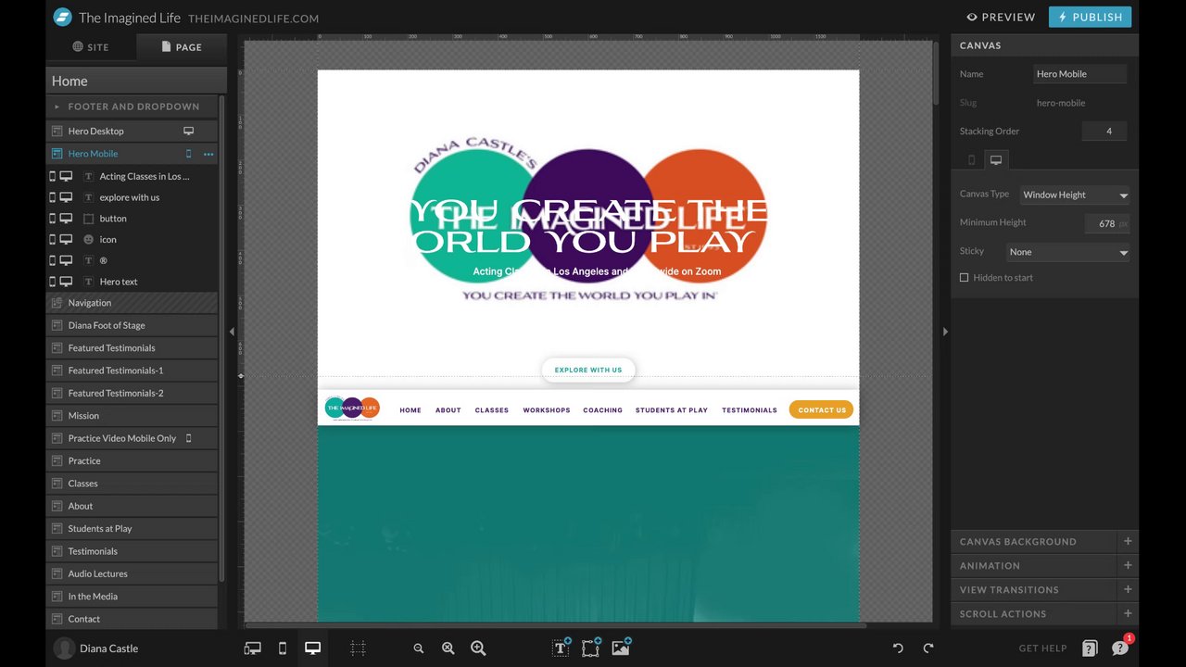
Task: Toggle the dotted grid guides icon
Action: [x=358, y=648]
